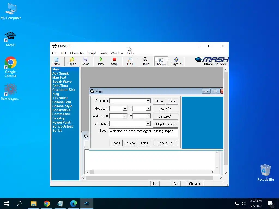
Task: Select Map Text in sidebar
Action: (59, 78)
